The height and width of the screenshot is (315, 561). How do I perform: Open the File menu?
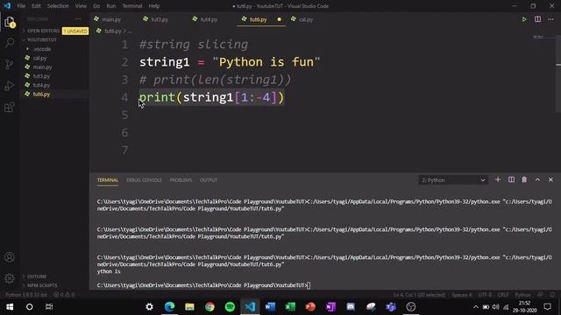tap(21, 6)
